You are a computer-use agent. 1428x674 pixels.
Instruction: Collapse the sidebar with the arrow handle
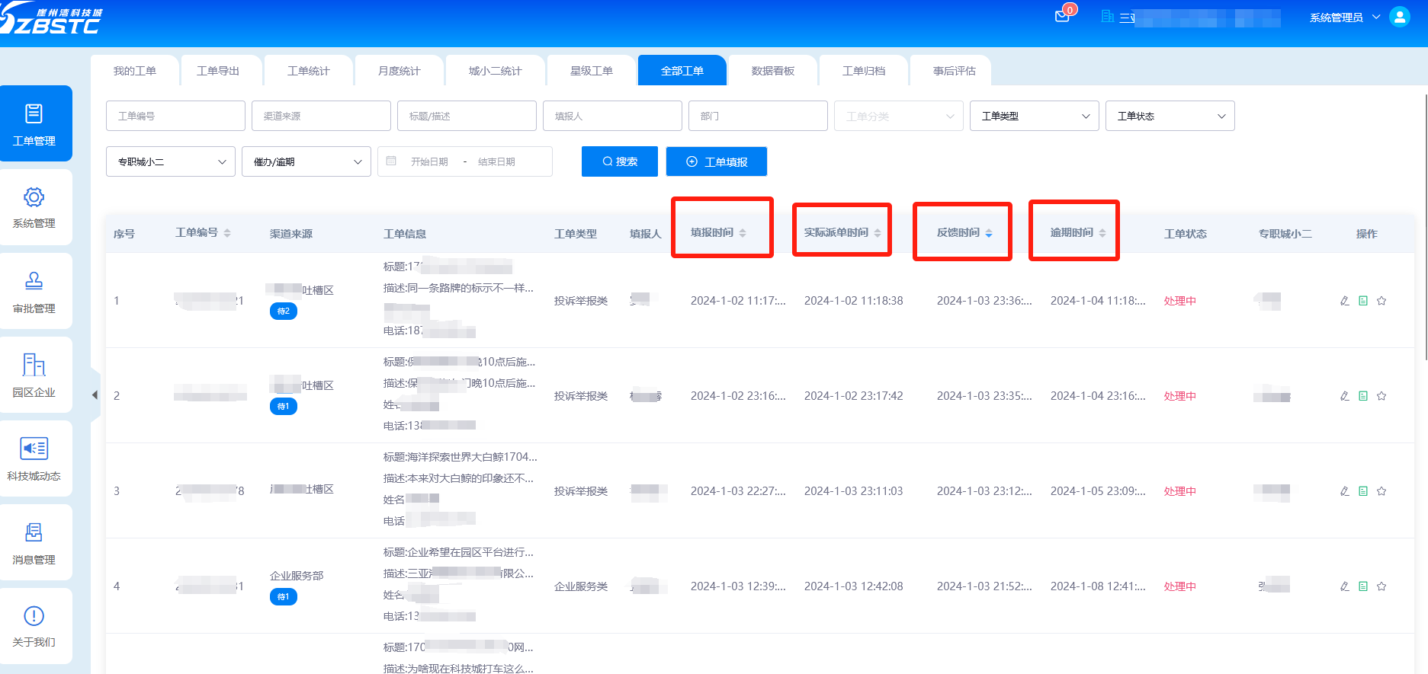point(95,395)
